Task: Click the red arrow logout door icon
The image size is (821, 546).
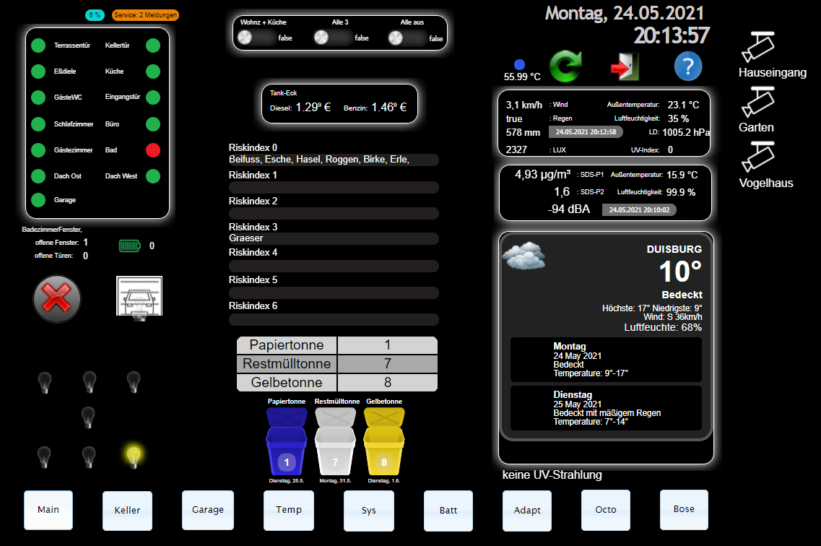Action: [625, 66]
